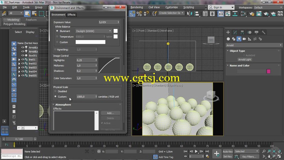This screenshot has width=284, height=160.
Task: Select the Temperature radio button
Action: [57, 37]
